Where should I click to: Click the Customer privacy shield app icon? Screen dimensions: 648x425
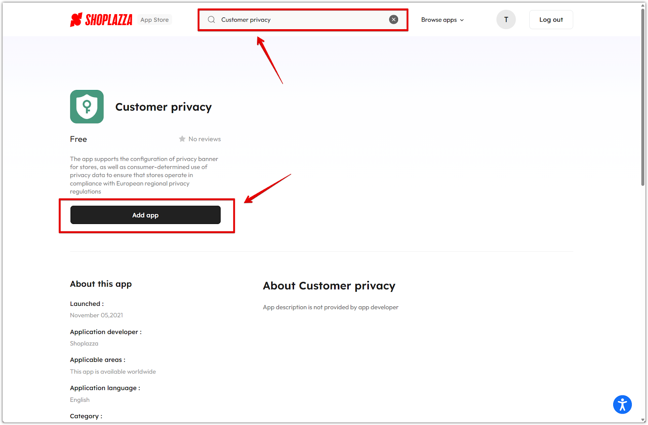click(x=87, y=107)
